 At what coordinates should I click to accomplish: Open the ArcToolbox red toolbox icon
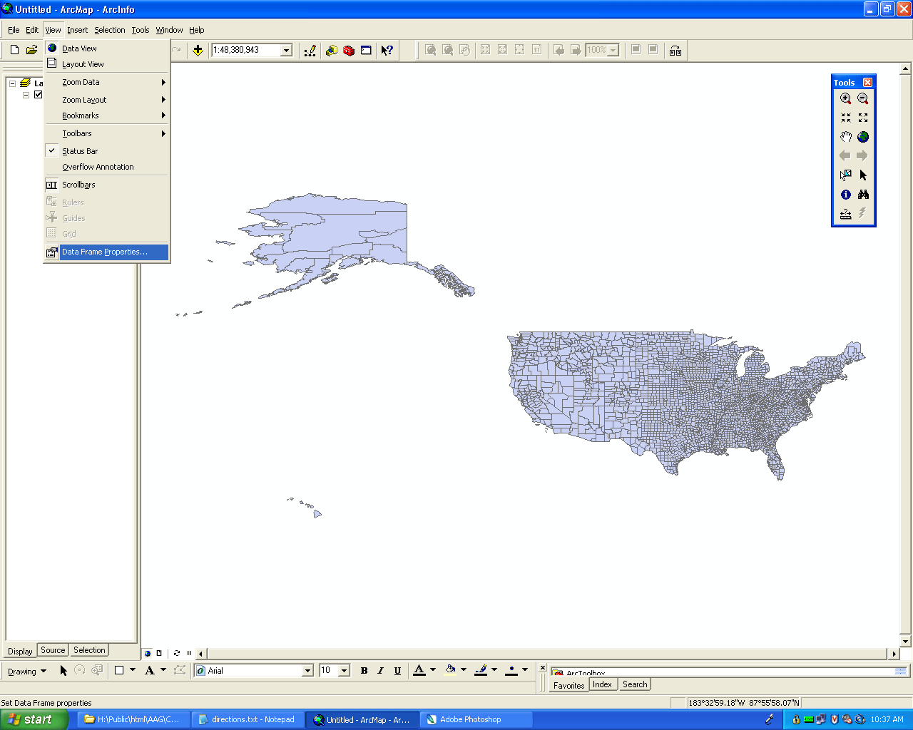click(349, 50)
